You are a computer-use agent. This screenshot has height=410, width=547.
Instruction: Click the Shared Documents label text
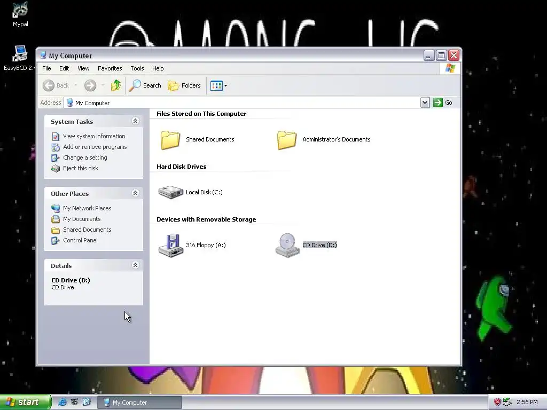210,139
